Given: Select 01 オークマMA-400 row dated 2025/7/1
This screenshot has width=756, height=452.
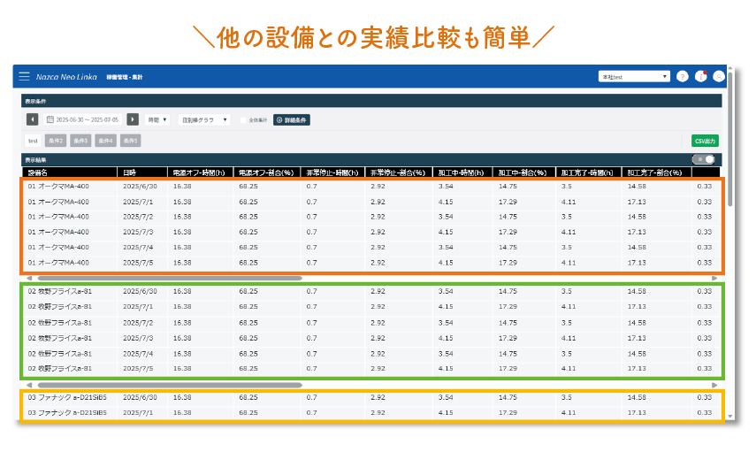Looking at the screenshot, I should 371,202.
